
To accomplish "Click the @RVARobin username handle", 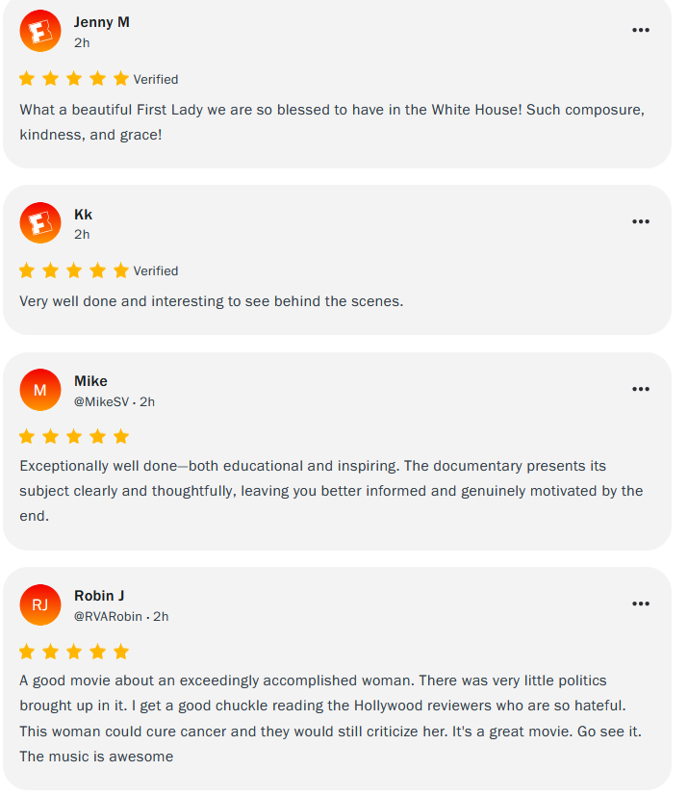I will tap(108, 616).
